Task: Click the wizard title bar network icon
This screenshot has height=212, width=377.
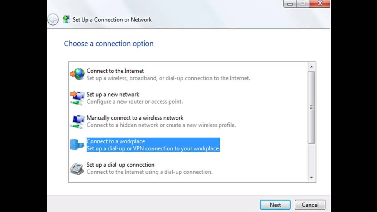Action: (66, 19)
